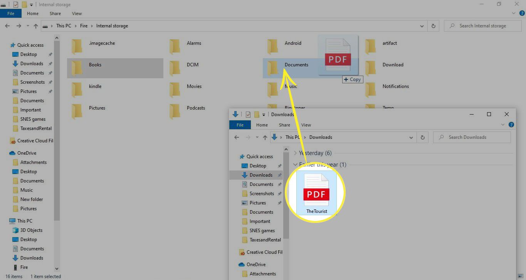Go up one level in Internal storage window
Image resolution: width=526 pixels, height=280 pixels.
36,26
